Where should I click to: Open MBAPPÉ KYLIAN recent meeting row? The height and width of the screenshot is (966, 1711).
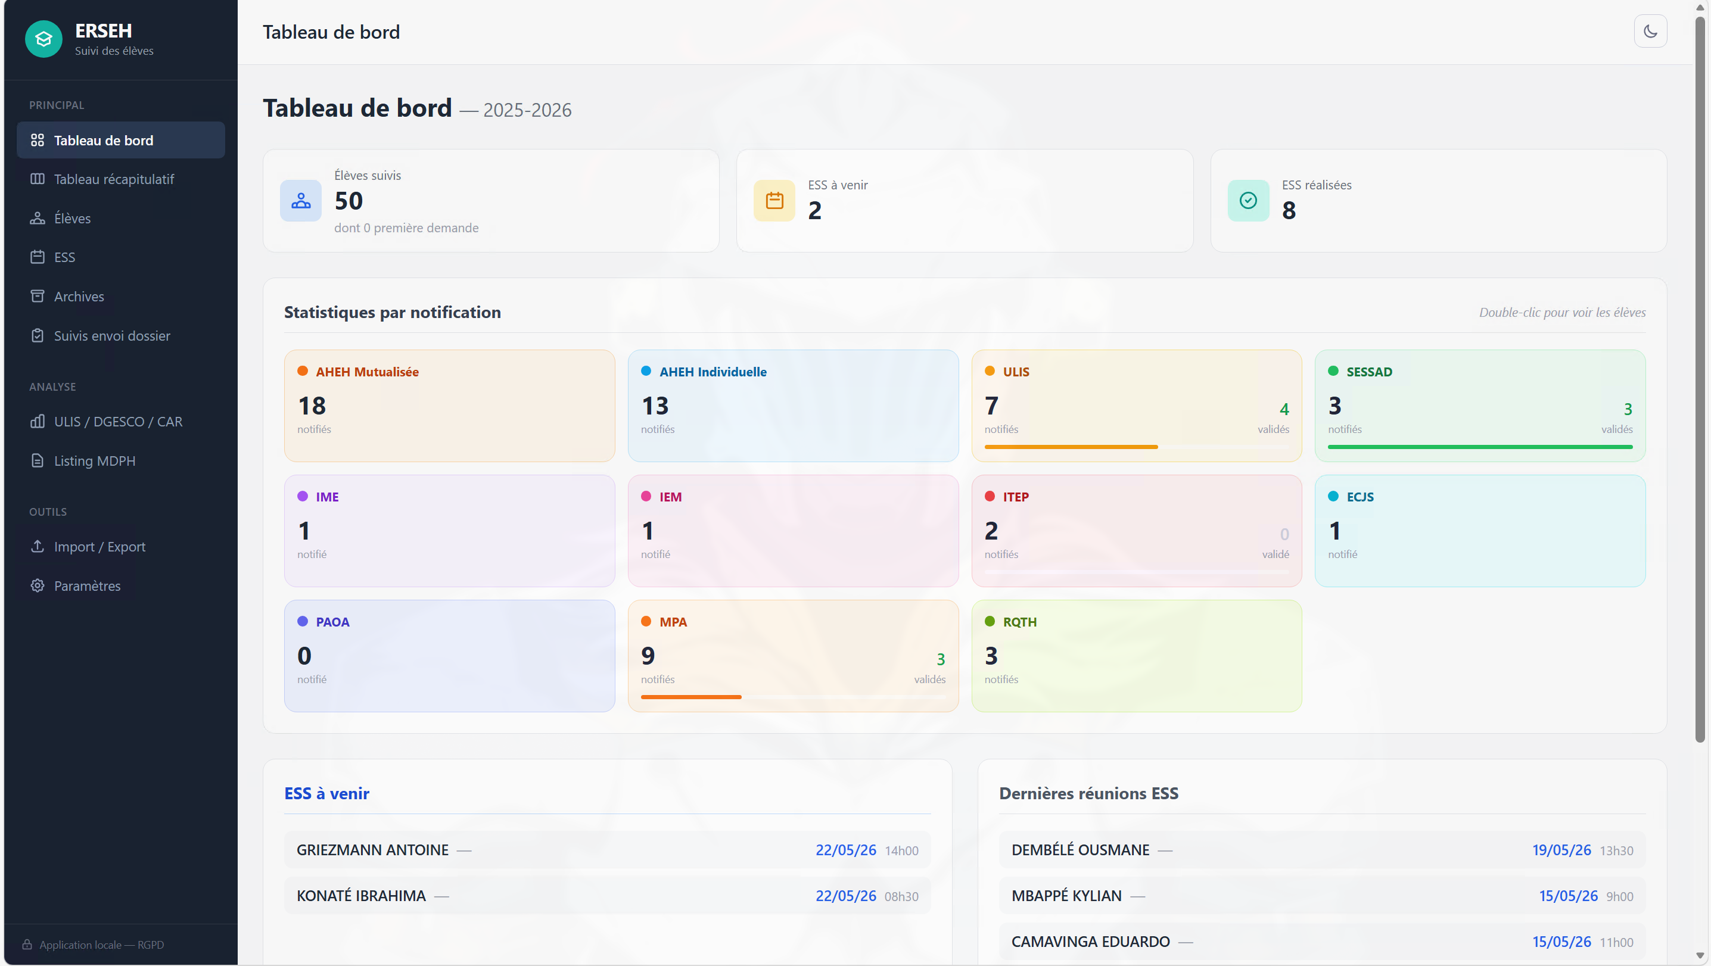point(1322,896)
